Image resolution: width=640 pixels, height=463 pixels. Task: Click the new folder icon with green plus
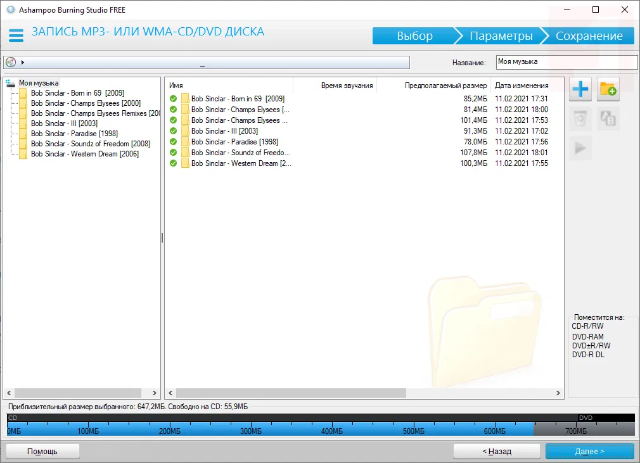point(608,89)
